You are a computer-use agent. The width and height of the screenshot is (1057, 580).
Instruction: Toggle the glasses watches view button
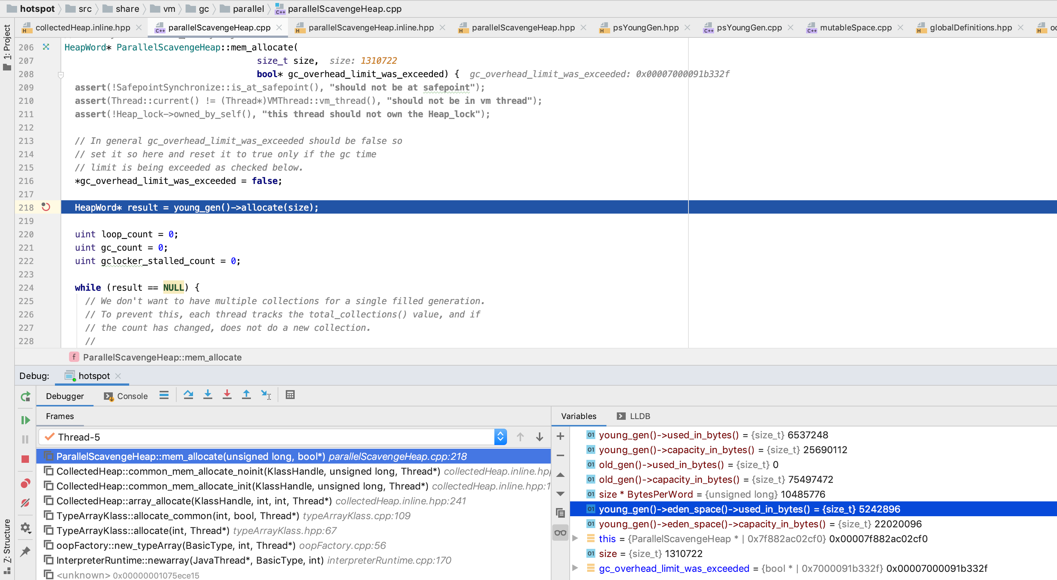(560, 533)
